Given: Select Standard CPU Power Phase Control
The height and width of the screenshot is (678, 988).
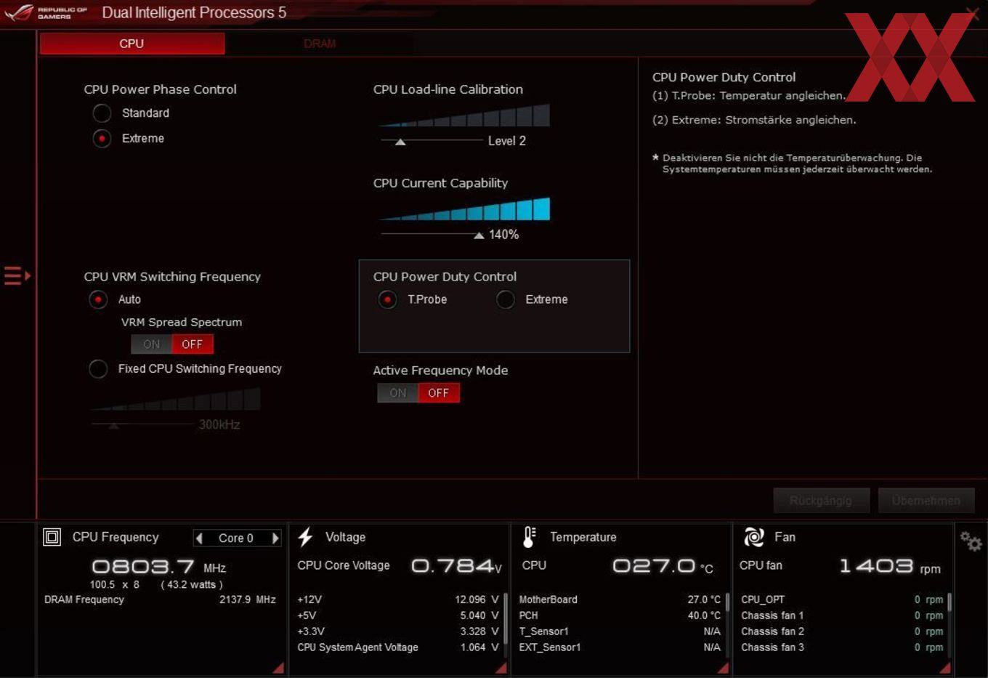Looking at the screenshot, I should point(102,113).
